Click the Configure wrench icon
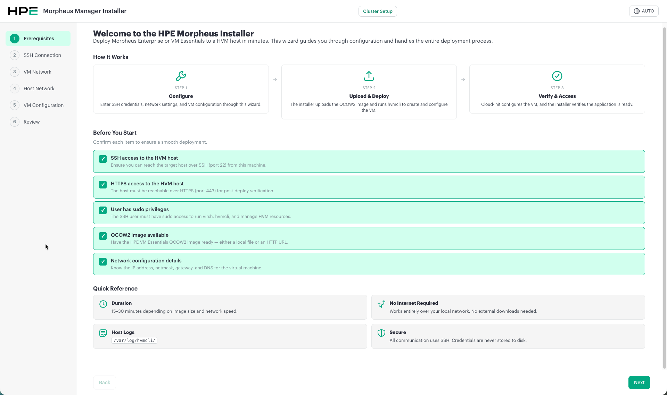The height and width of the screenshot is (395, 667). pos(181,76)
